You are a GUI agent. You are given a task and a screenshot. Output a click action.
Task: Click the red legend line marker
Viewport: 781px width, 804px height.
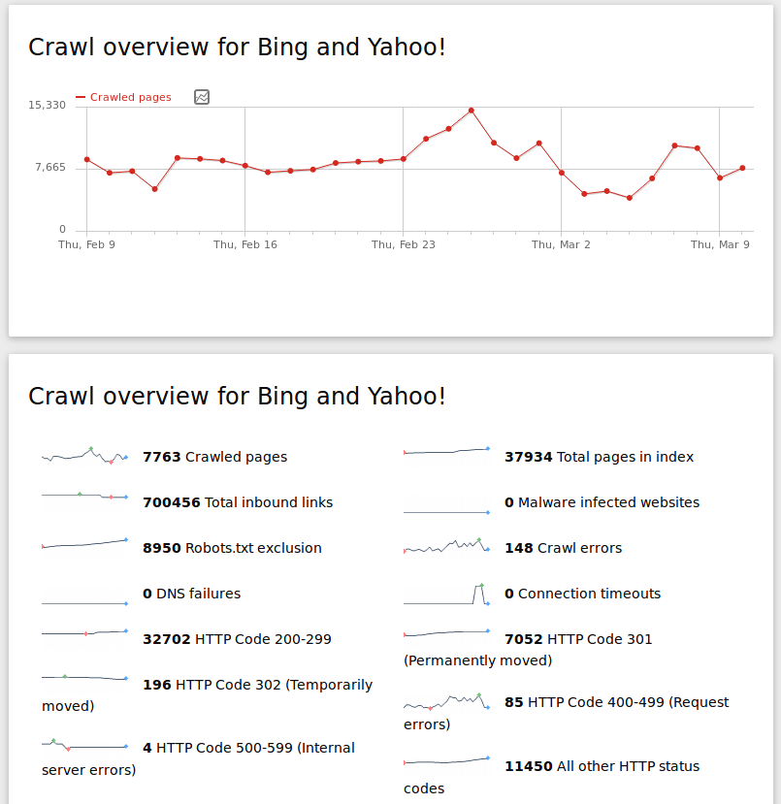tap(81, 97)
